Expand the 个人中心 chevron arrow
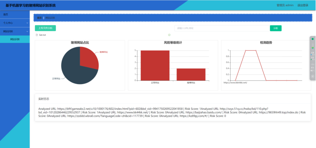Viewport: 316px width, 148px height. pyautogui.click(x=27, y=23)
